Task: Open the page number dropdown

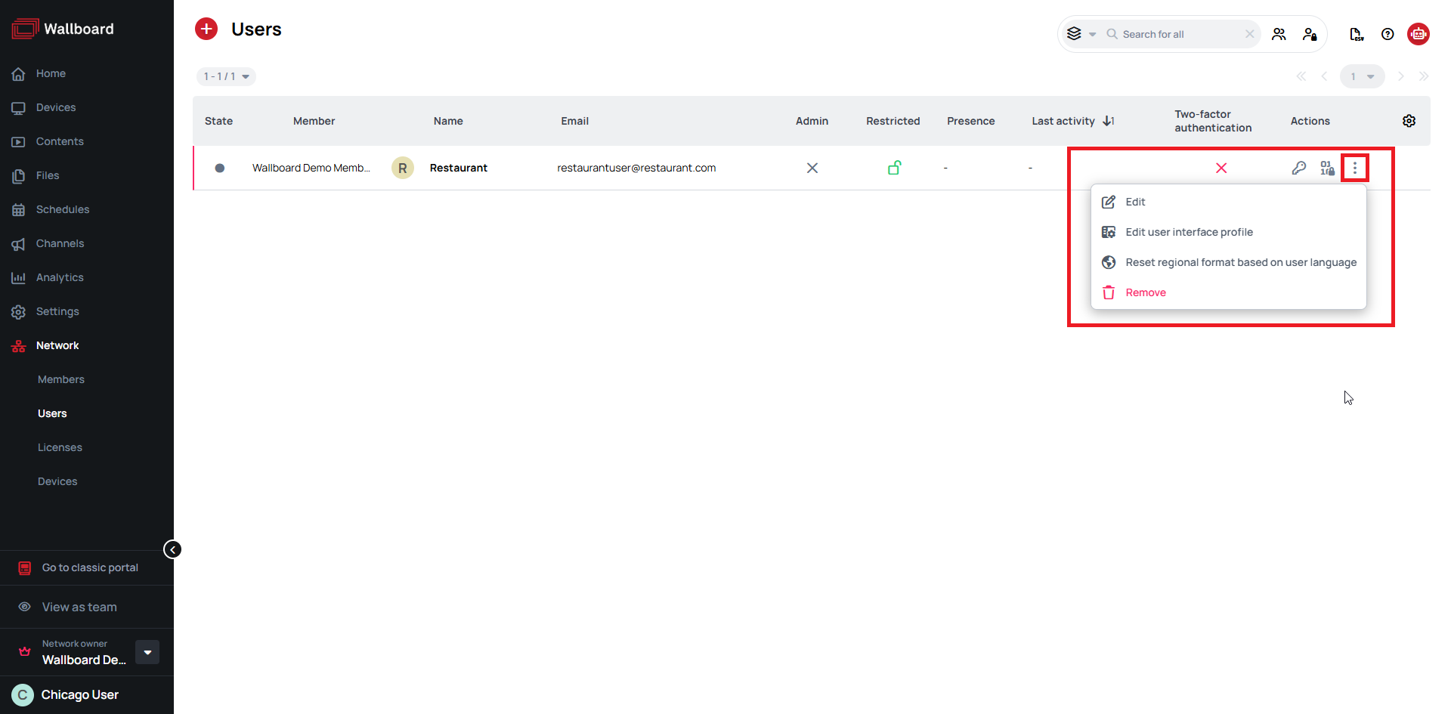Action: 1362,76
